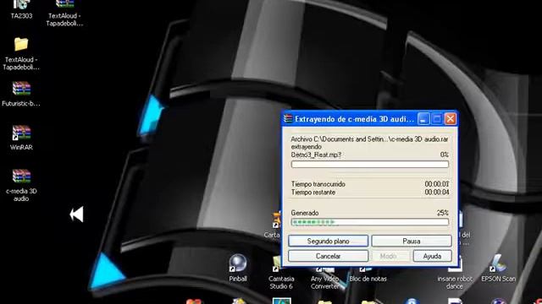Viewport: 542px width, 304px height.
Task: Minimize the extraction dialog
Action: [423, 119]
